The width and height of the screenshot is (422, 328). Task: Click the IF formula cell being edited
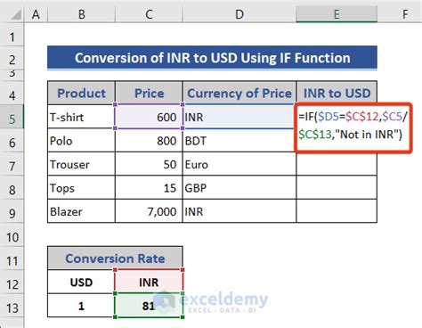coord(353,127)
